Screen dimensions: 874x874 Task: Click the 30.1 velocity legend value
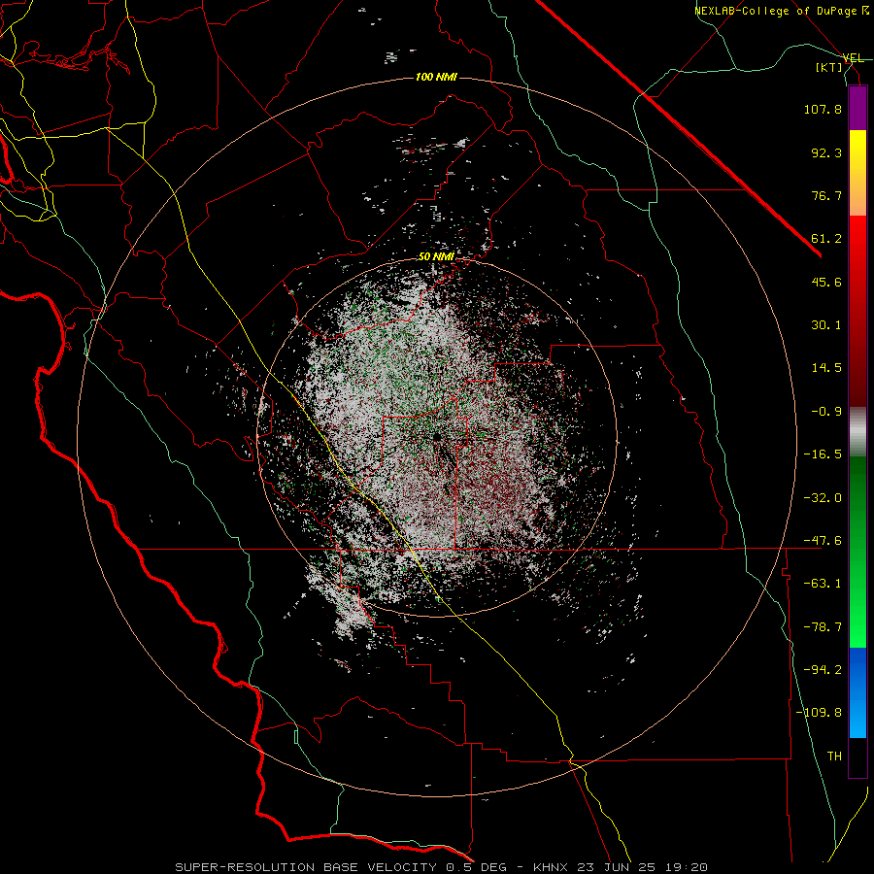coord(826,325)
